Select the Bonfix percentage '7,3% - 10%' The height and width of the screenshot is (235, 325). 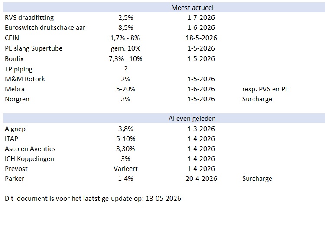pyautogui.click(x=126, y=58)
